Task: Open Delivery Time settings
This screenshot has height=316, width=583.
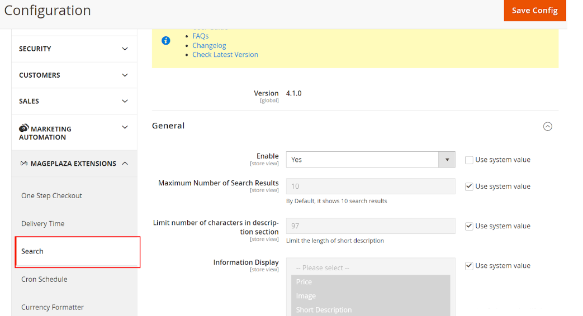Action: (x=42, y=224)
